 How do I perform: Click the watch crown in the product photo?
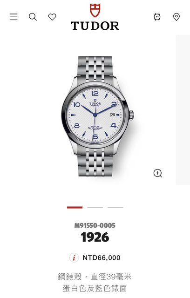[x=131, y=115]
